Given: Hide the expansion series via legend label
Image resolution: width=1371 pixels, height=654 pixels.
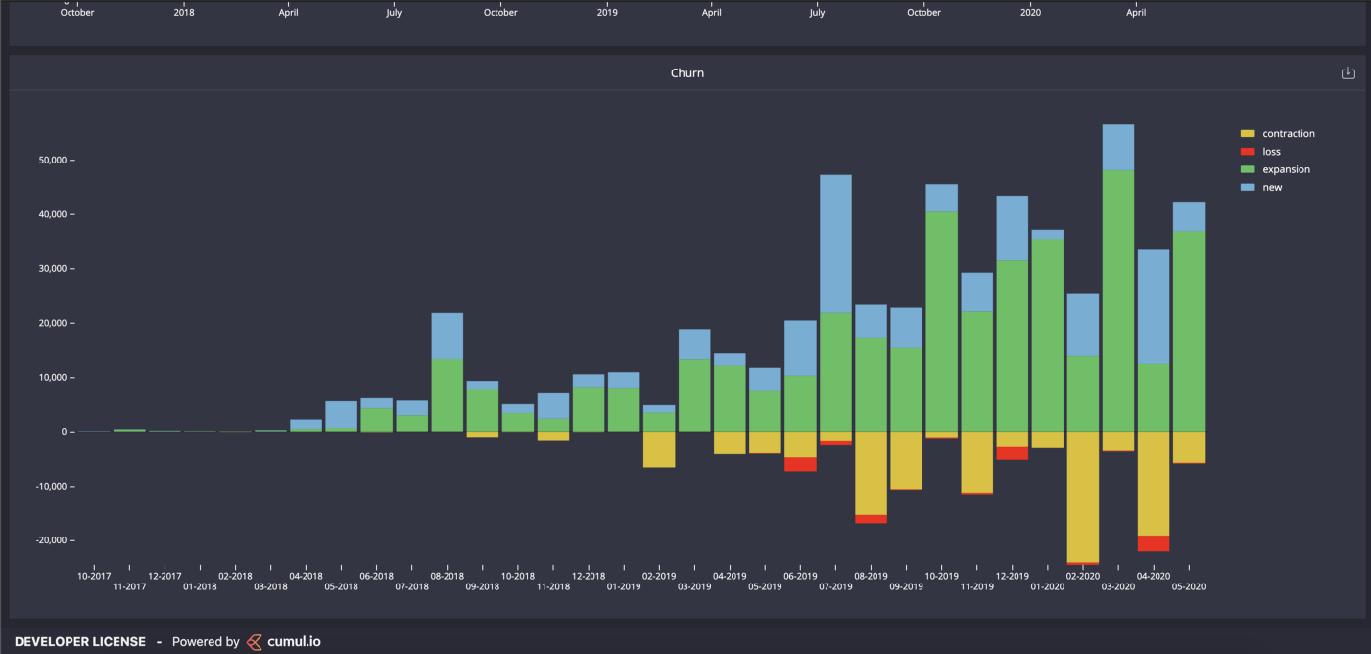Looking at the screenshot, I should [1286, 170].
